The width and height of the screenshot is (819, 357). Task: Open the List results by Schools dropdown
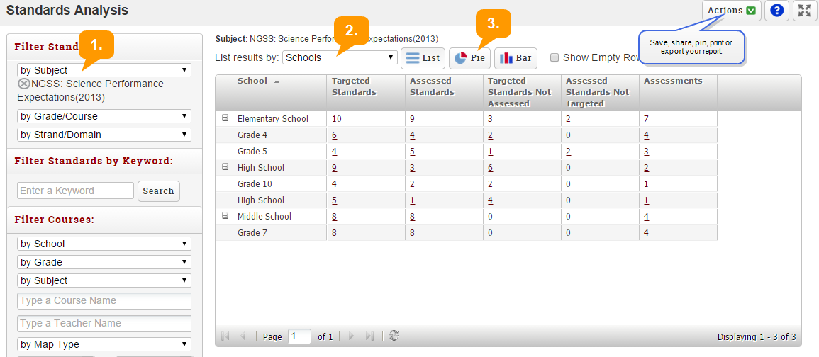coord(339,57)
